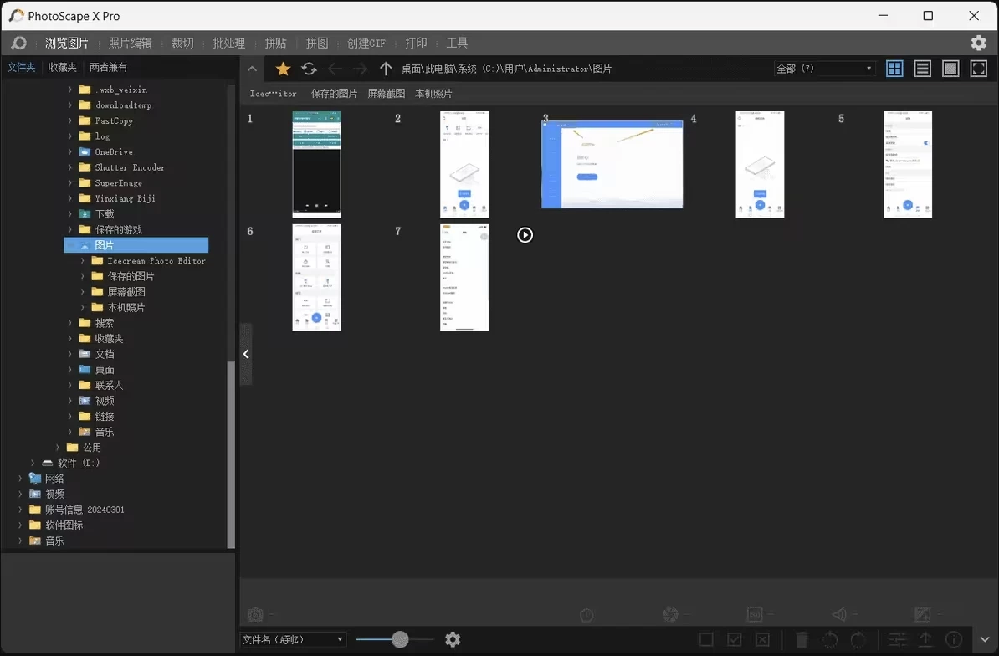
Task: Expand the OneDrive folder in tree
Action: [x=71, y=152]
